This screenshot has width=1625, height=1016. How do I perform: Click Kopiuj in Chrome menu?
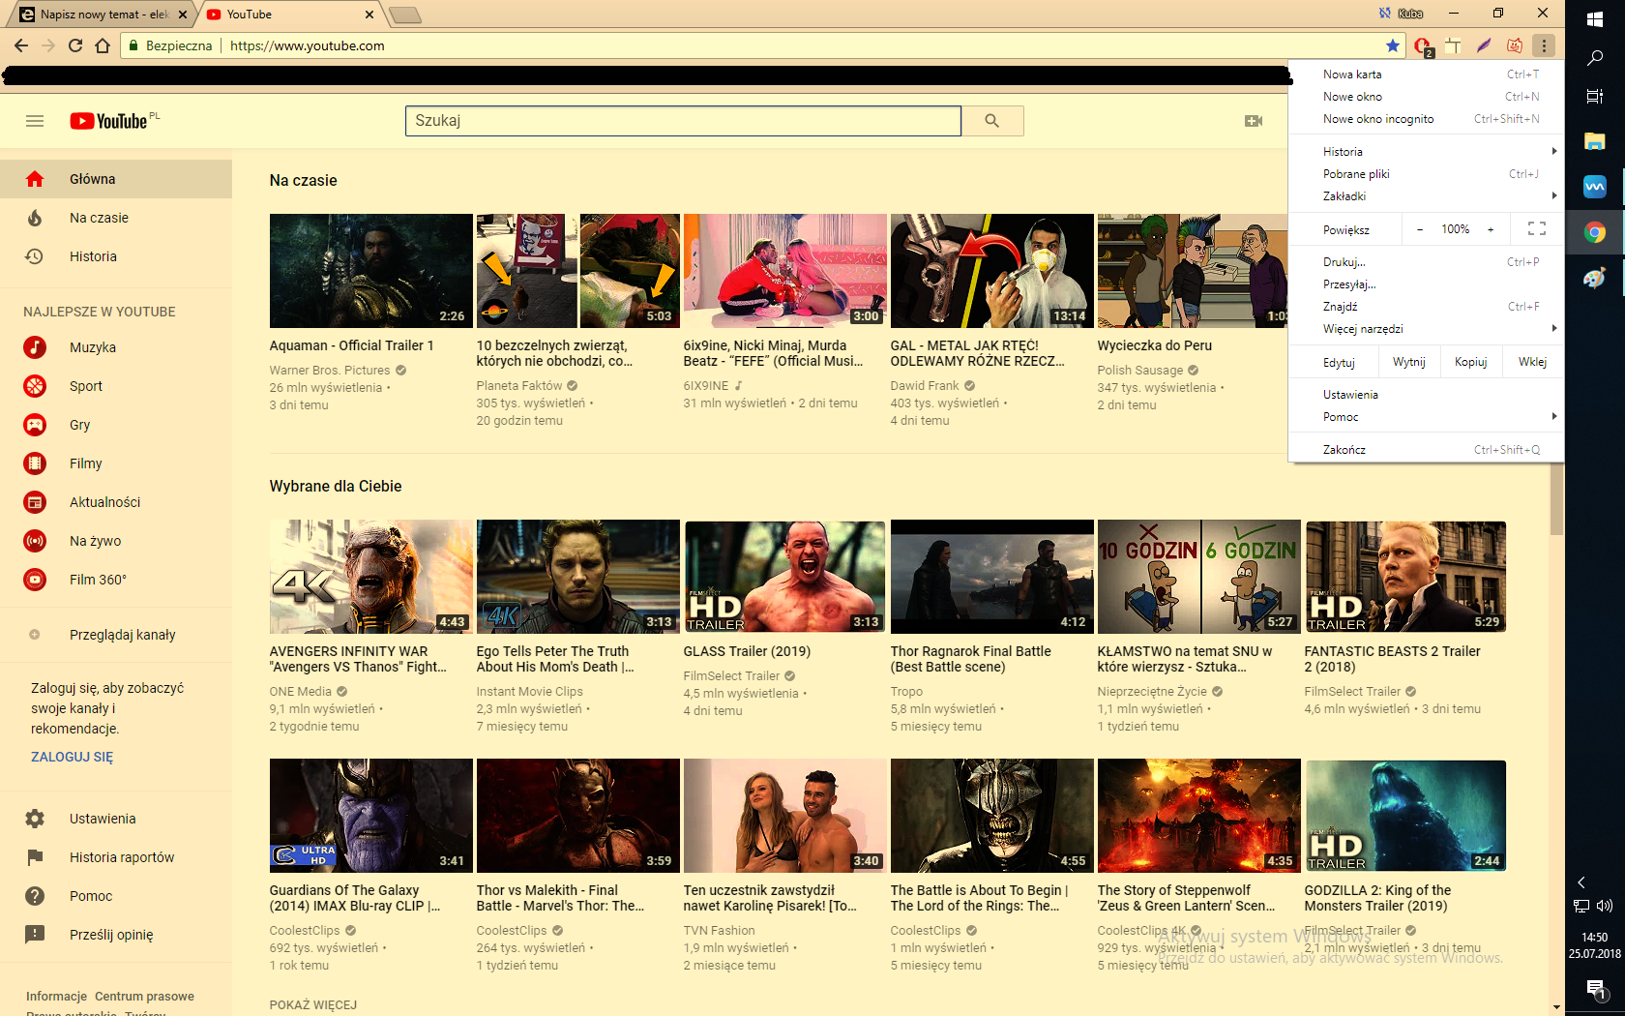click(1470, 362)
